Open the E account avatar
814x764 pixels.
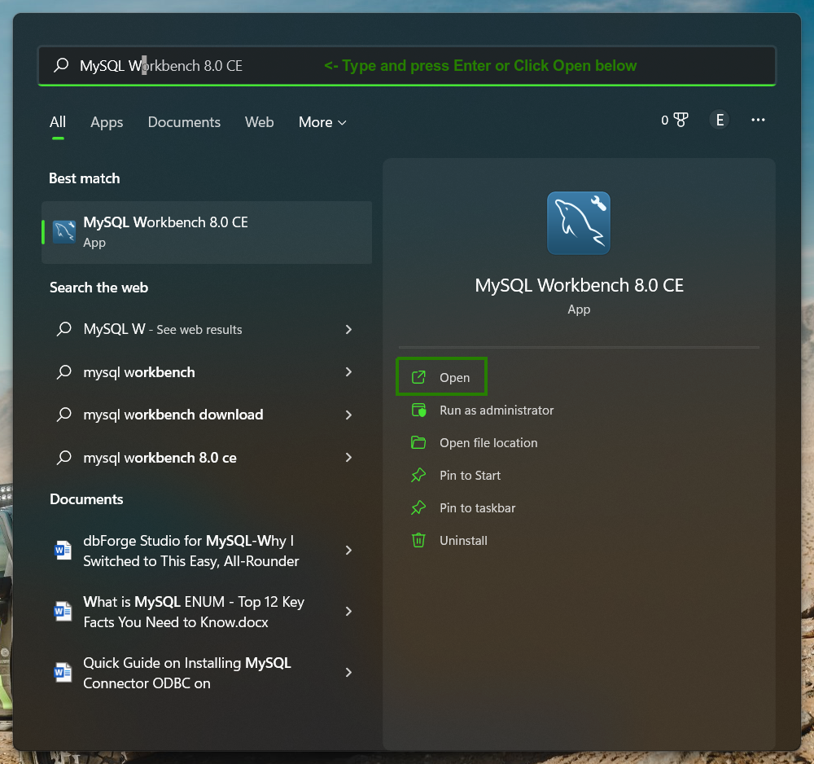point(720,120)
